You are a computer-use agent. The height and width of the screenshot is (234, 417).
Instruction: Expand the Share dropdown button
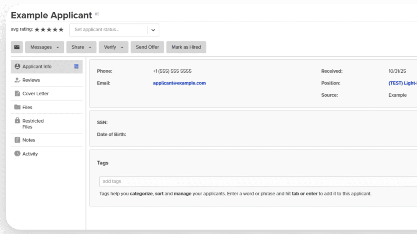(x=81, y=47)
